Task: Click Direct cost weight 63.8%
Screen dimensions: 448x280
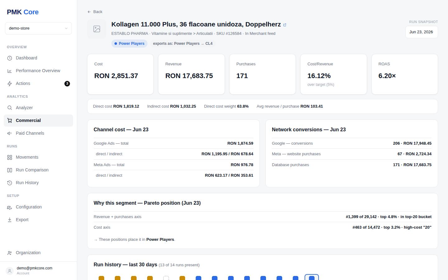Action: (x=226, y=106)
